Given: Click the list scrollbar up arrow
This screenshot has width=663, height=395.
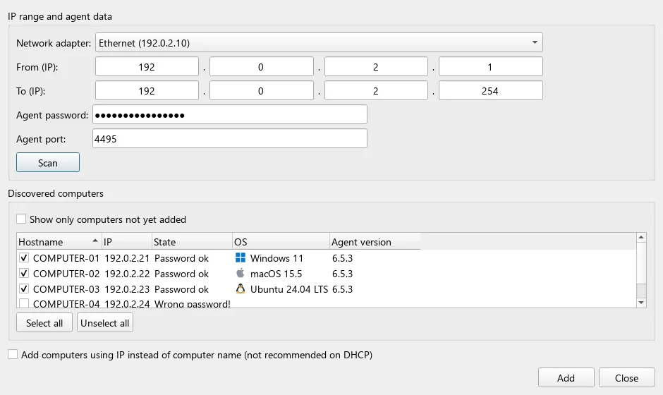Looking at the screenshot, I should pos(641,237).
